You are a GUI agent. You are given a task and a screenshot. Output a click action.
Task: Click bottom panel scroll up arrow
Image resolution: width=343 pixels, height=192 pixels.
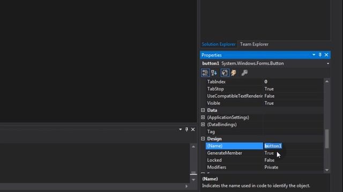(193, 147)
